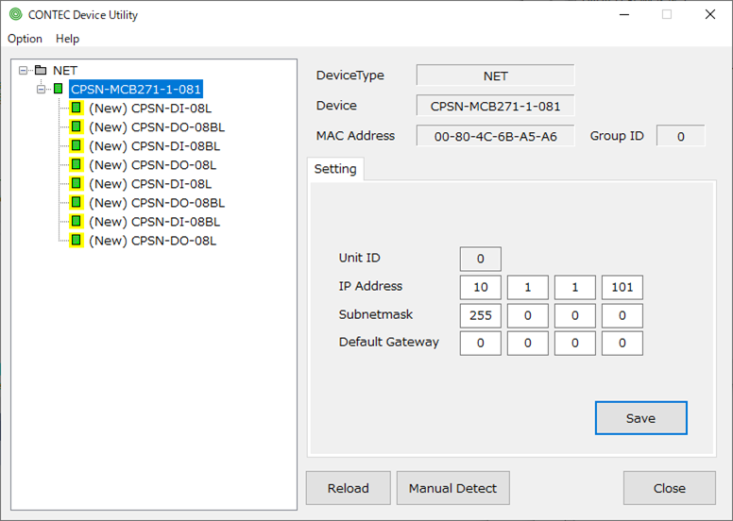Close window with the title bar X
Screen dimensions: 733x521
(x=710, y=14)
